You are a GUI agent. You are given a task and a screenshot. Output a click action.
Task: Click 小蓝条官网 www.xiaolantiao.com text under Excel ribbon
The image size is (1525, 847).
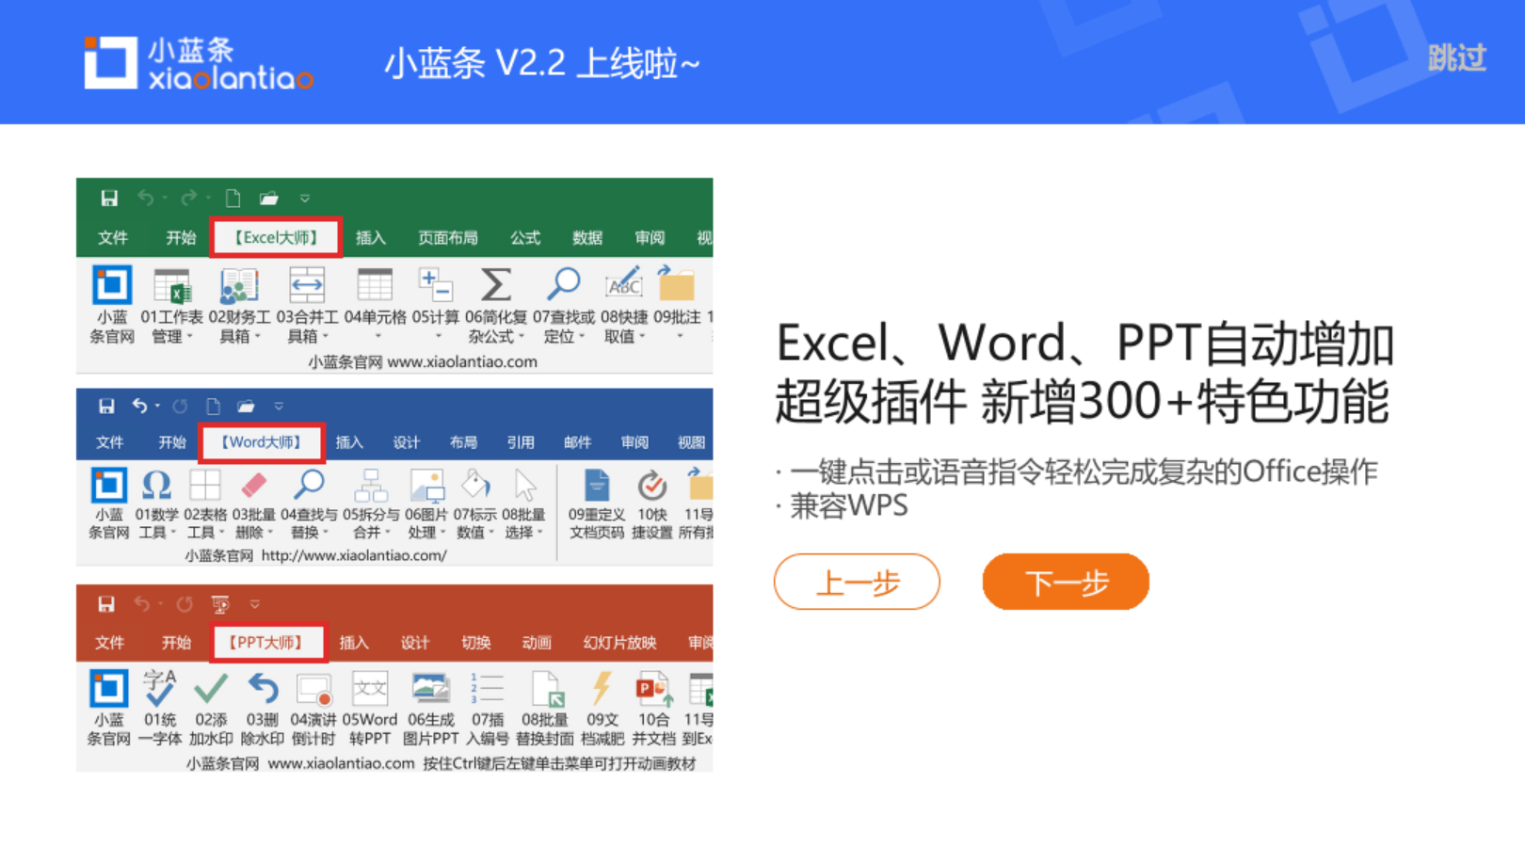pyautogui.click(x=423, y=362)
